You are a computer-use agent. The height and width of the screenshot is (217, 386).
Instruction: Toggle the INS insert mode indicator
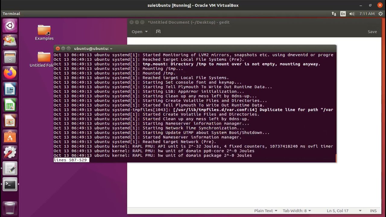(x=373, y=211)
